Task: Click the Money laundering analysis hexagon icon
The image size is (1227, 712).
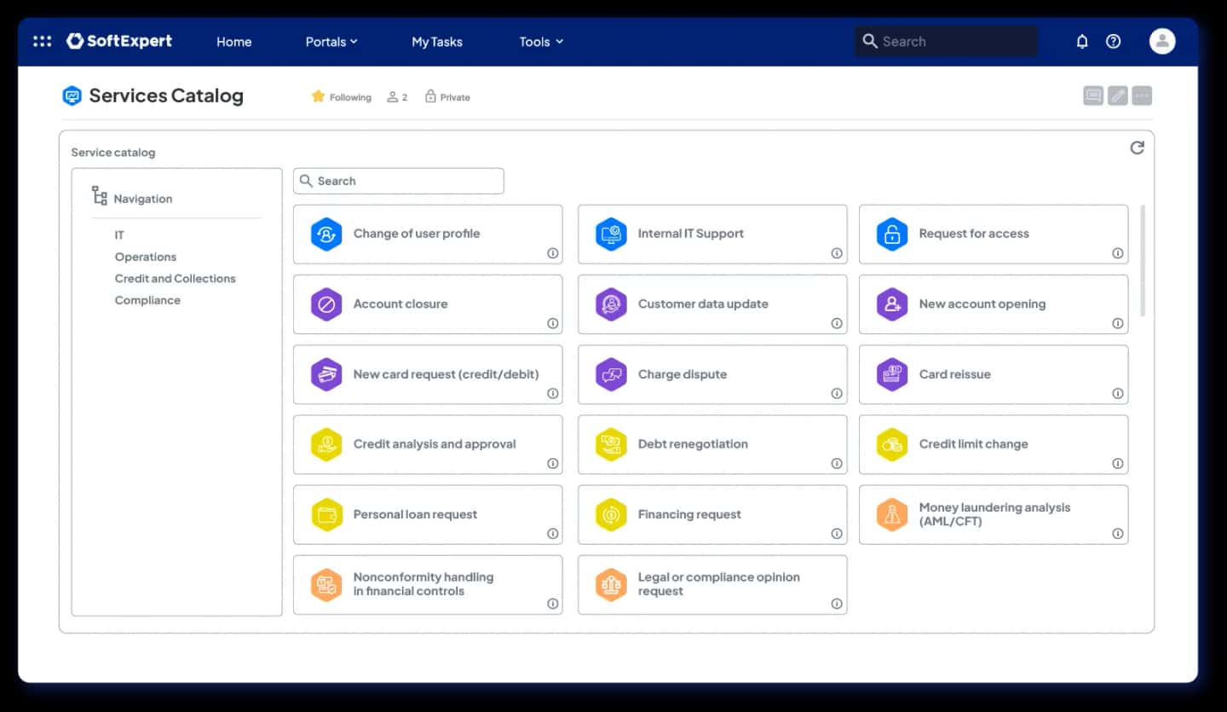Action: pyautogui.click(x=892, y=514)
